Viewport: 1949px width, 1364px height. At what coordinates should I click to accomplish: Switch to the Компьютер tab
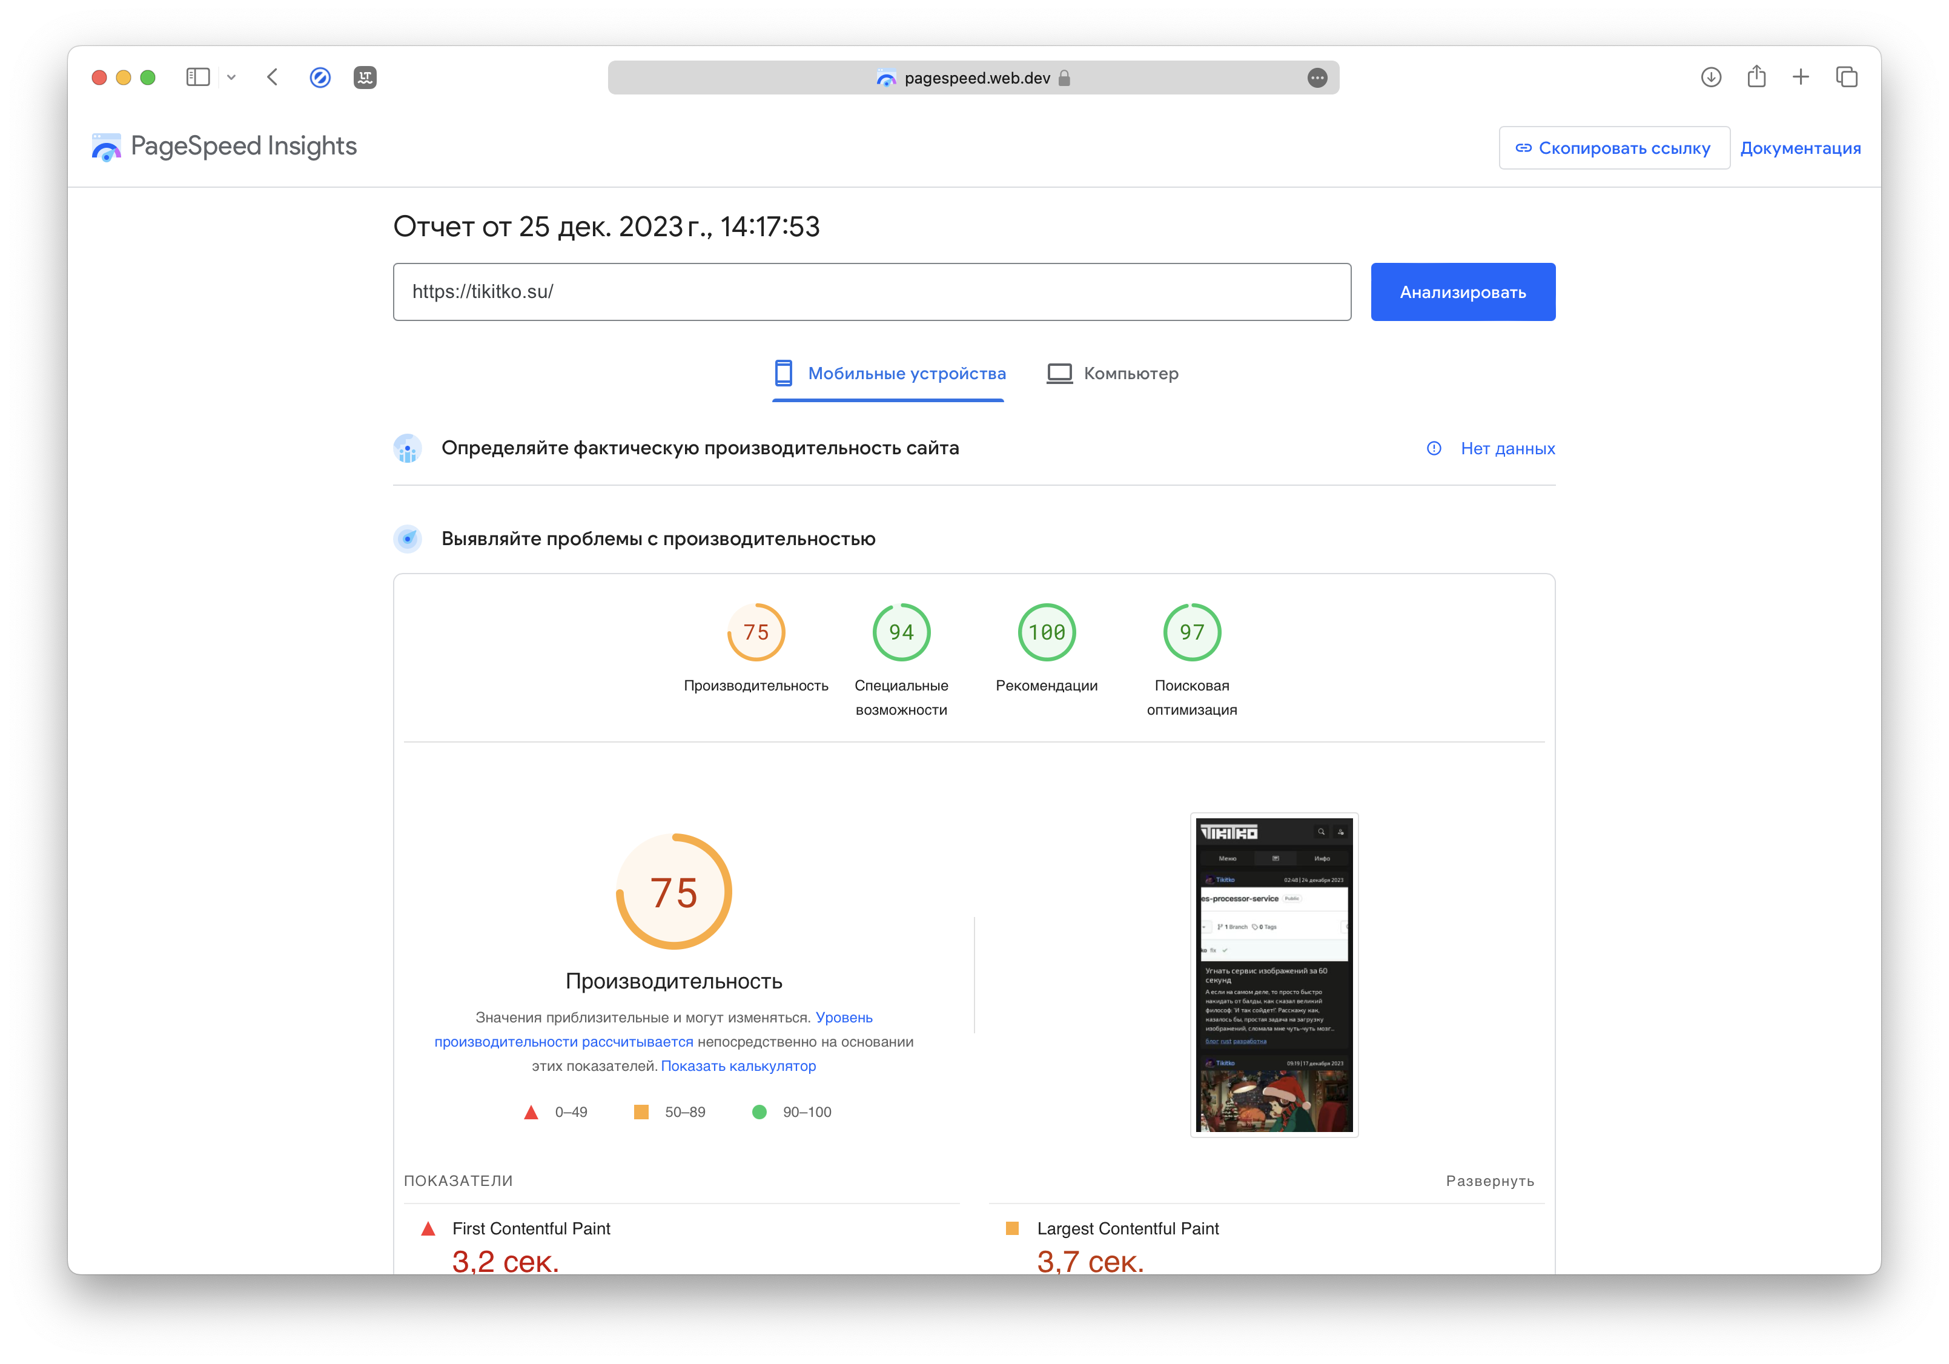(1112, 374)
